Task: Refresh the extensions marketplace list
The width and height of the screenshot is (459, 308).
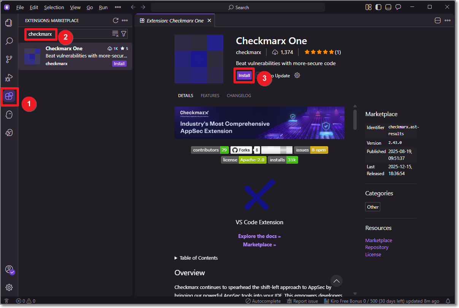Action: [116, 21]
